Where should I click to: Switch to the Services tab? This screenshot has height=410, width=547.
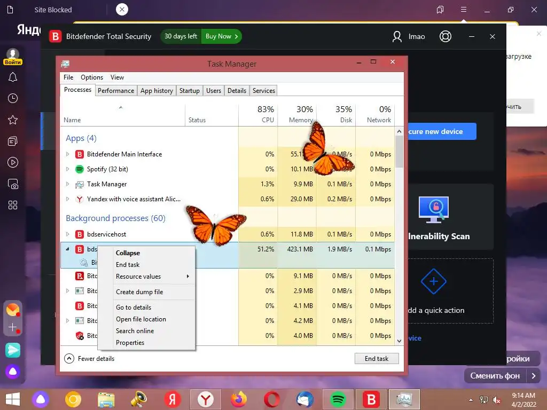(x=264, y=91)
